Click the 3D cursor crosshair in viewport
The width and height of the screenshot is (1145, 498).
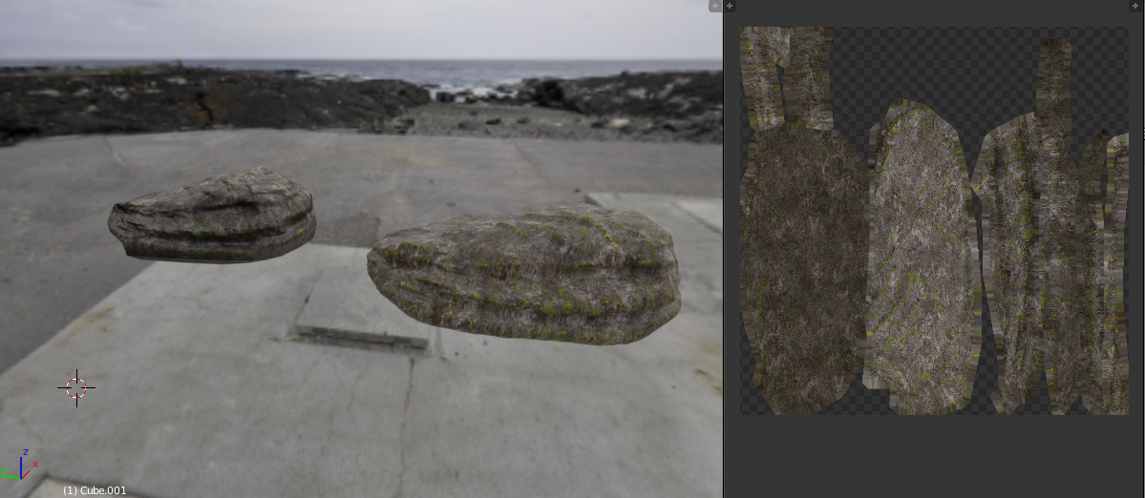[76, 388]
